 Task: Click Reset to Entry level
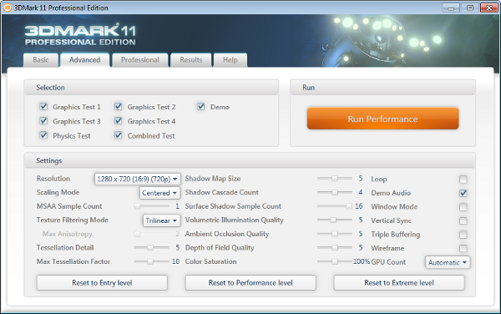(x=102, y=283)
